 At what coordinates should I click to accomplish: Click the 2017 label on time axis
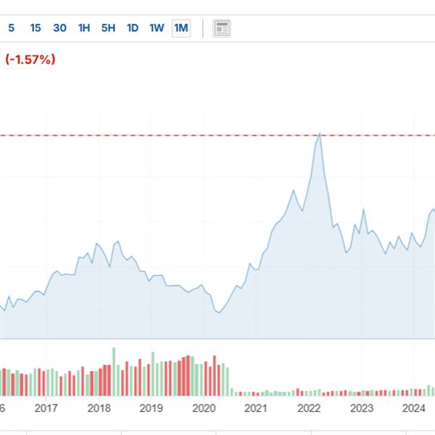pos(46,408)
